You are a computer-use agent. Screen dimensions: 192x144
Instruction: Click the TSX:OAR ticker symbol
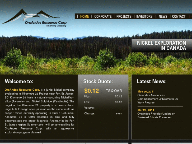click(114, 91)
